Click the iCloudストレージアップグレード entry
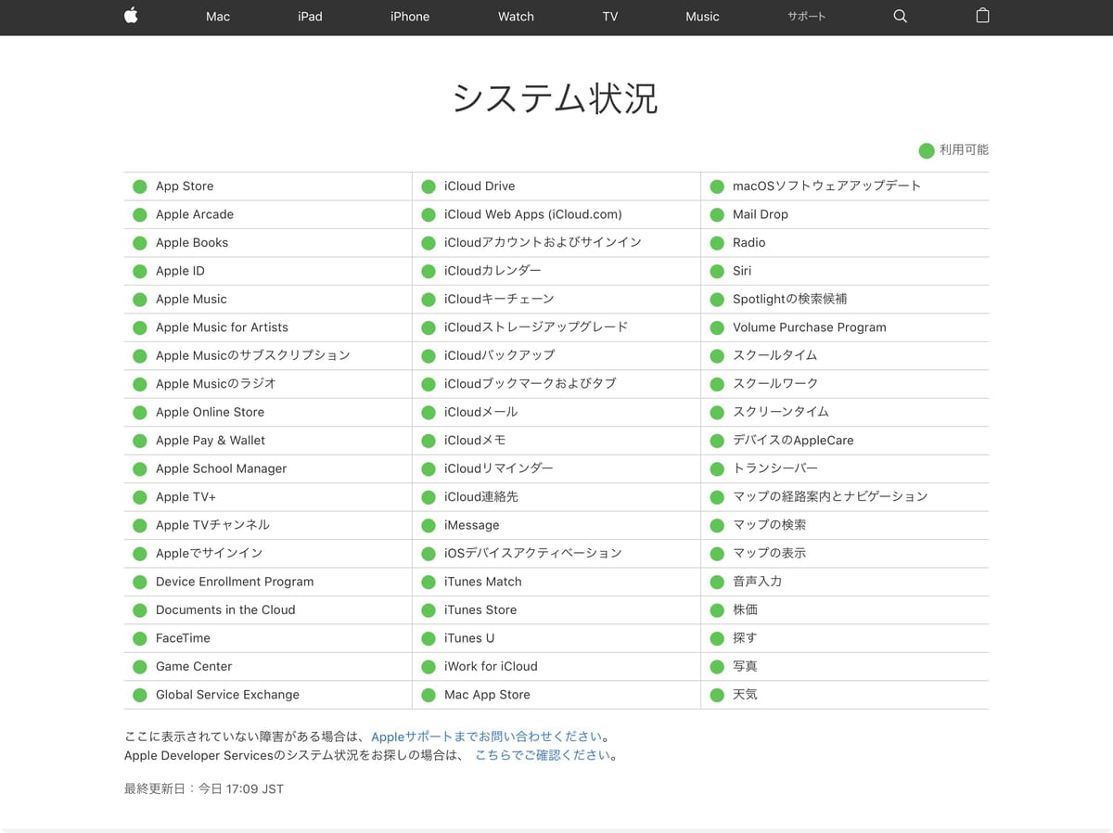1113x833 pixels. pos(536,327)
